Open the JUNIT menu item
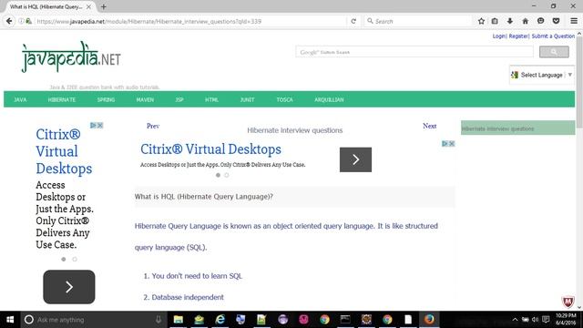The height and width of the screenshot is (328, 583). [x=247, y=99]
